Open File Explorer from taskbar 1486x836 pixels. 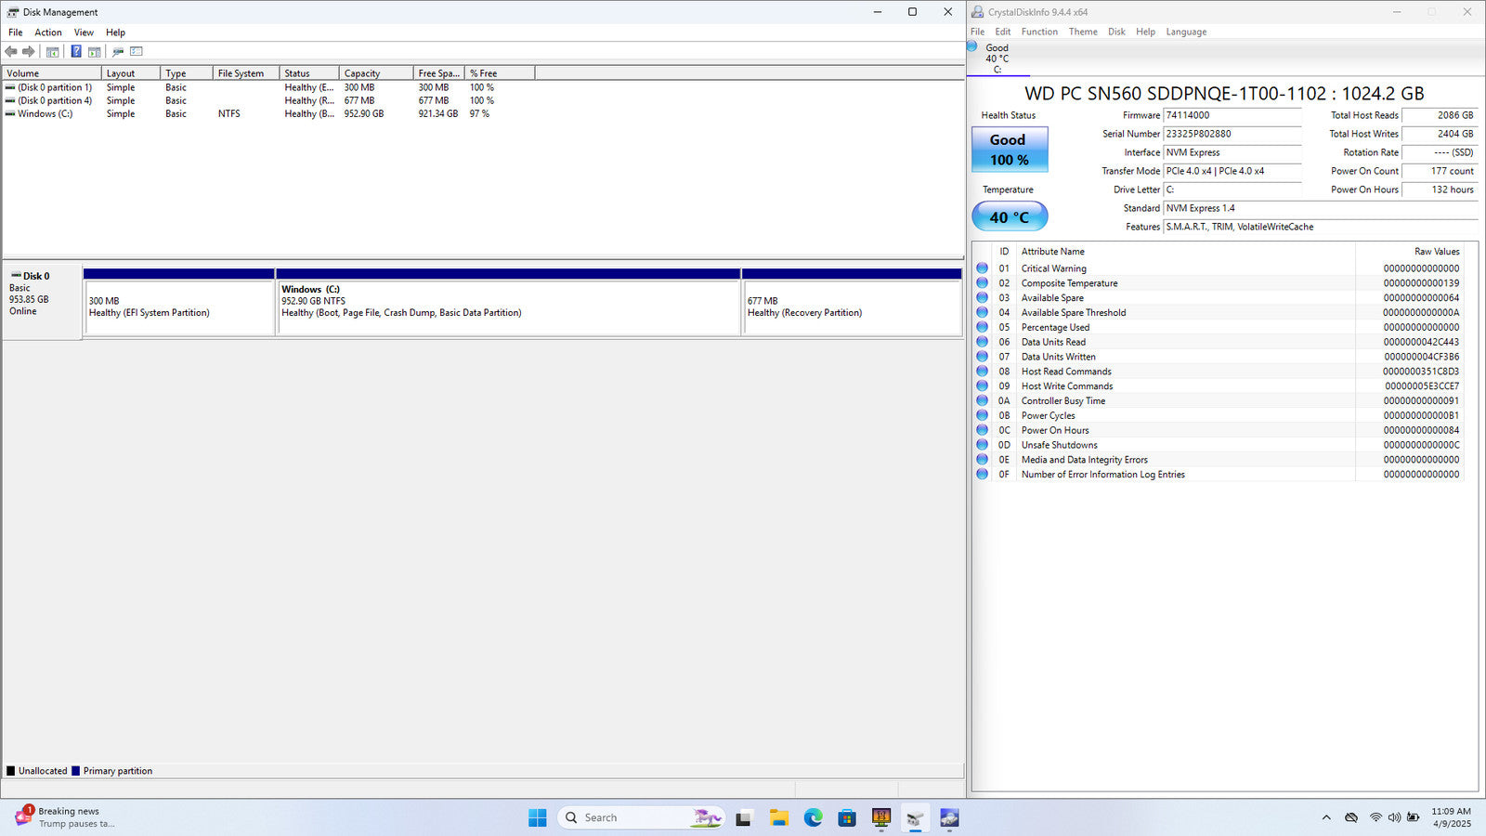(778, 817)
